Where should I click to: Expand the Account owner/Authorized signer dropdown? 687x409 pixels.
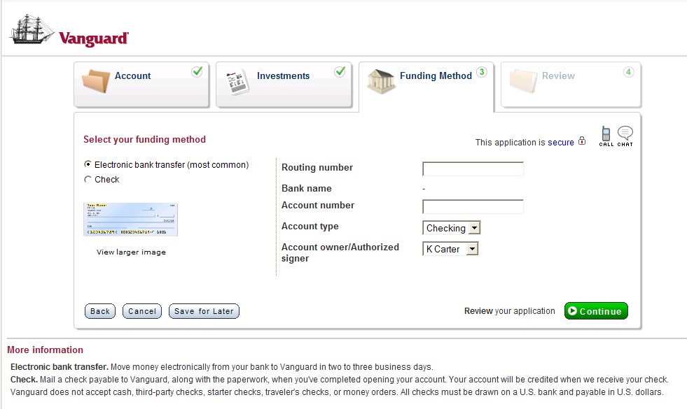coord(451,249)
